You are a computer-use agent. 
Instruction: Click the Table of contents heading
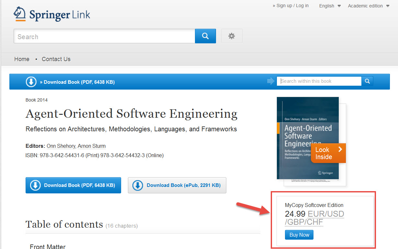[64, 224]
